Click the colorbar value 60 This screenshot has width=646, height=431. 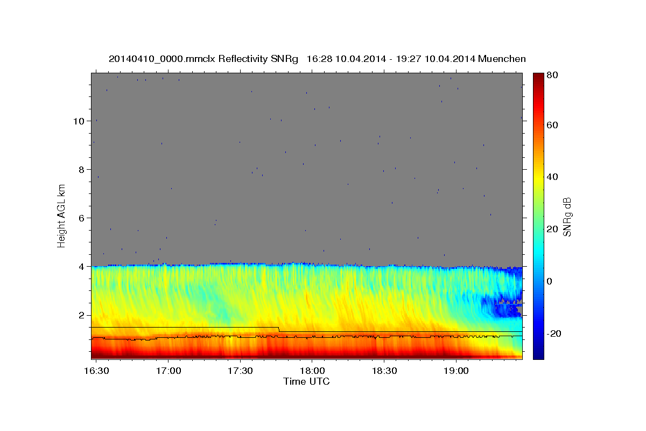pos(553,125)
